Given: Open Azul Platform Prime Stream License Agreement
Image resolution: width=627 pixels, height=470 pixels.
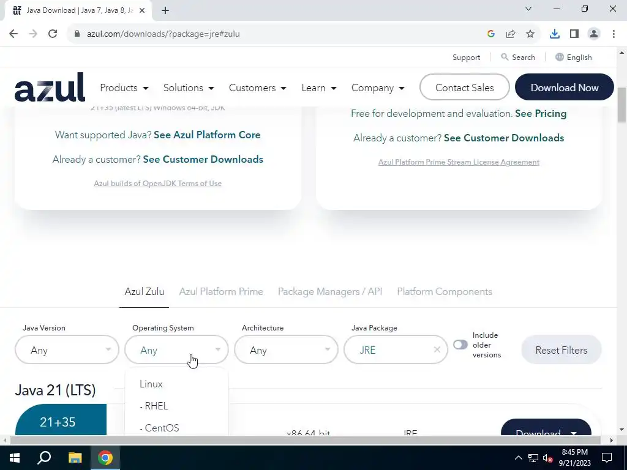Looking at the screenshot, I should [x=459, y=162].
